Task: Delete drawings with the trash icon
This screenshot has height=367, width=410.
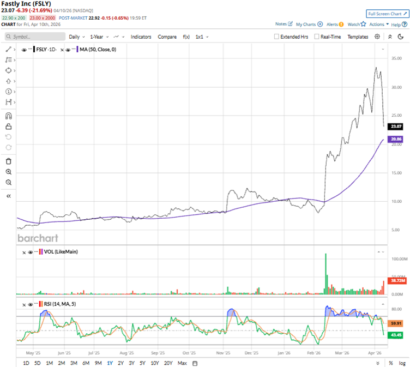Action: click(8, 161)
